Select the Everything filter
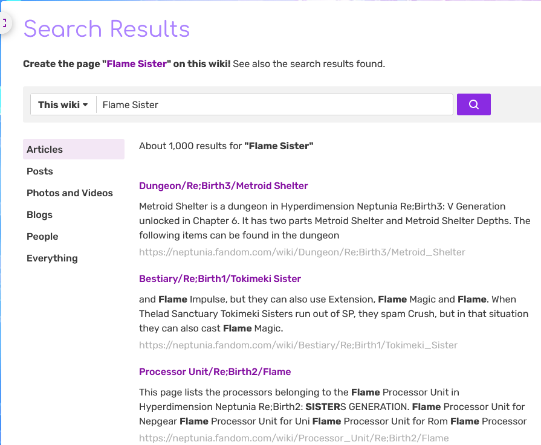 (52, 258)
